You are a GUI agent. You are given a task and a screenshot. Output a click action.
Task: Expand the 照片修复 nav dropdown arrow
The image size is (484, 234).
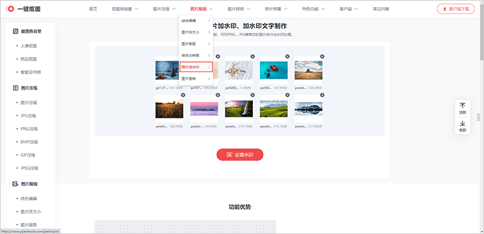(286, 9)
